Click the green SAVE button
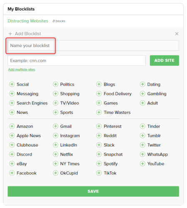187x208 pixels. pos(93,191)
